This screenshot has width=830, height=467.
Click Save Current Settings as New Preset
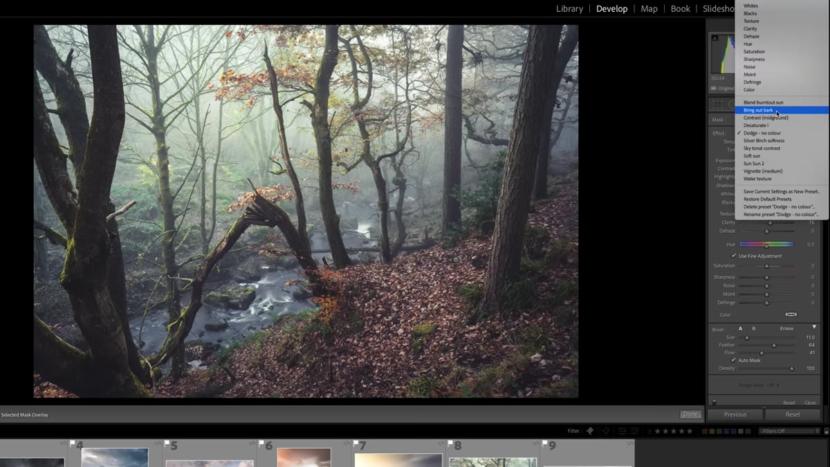[x=782, y=191]
